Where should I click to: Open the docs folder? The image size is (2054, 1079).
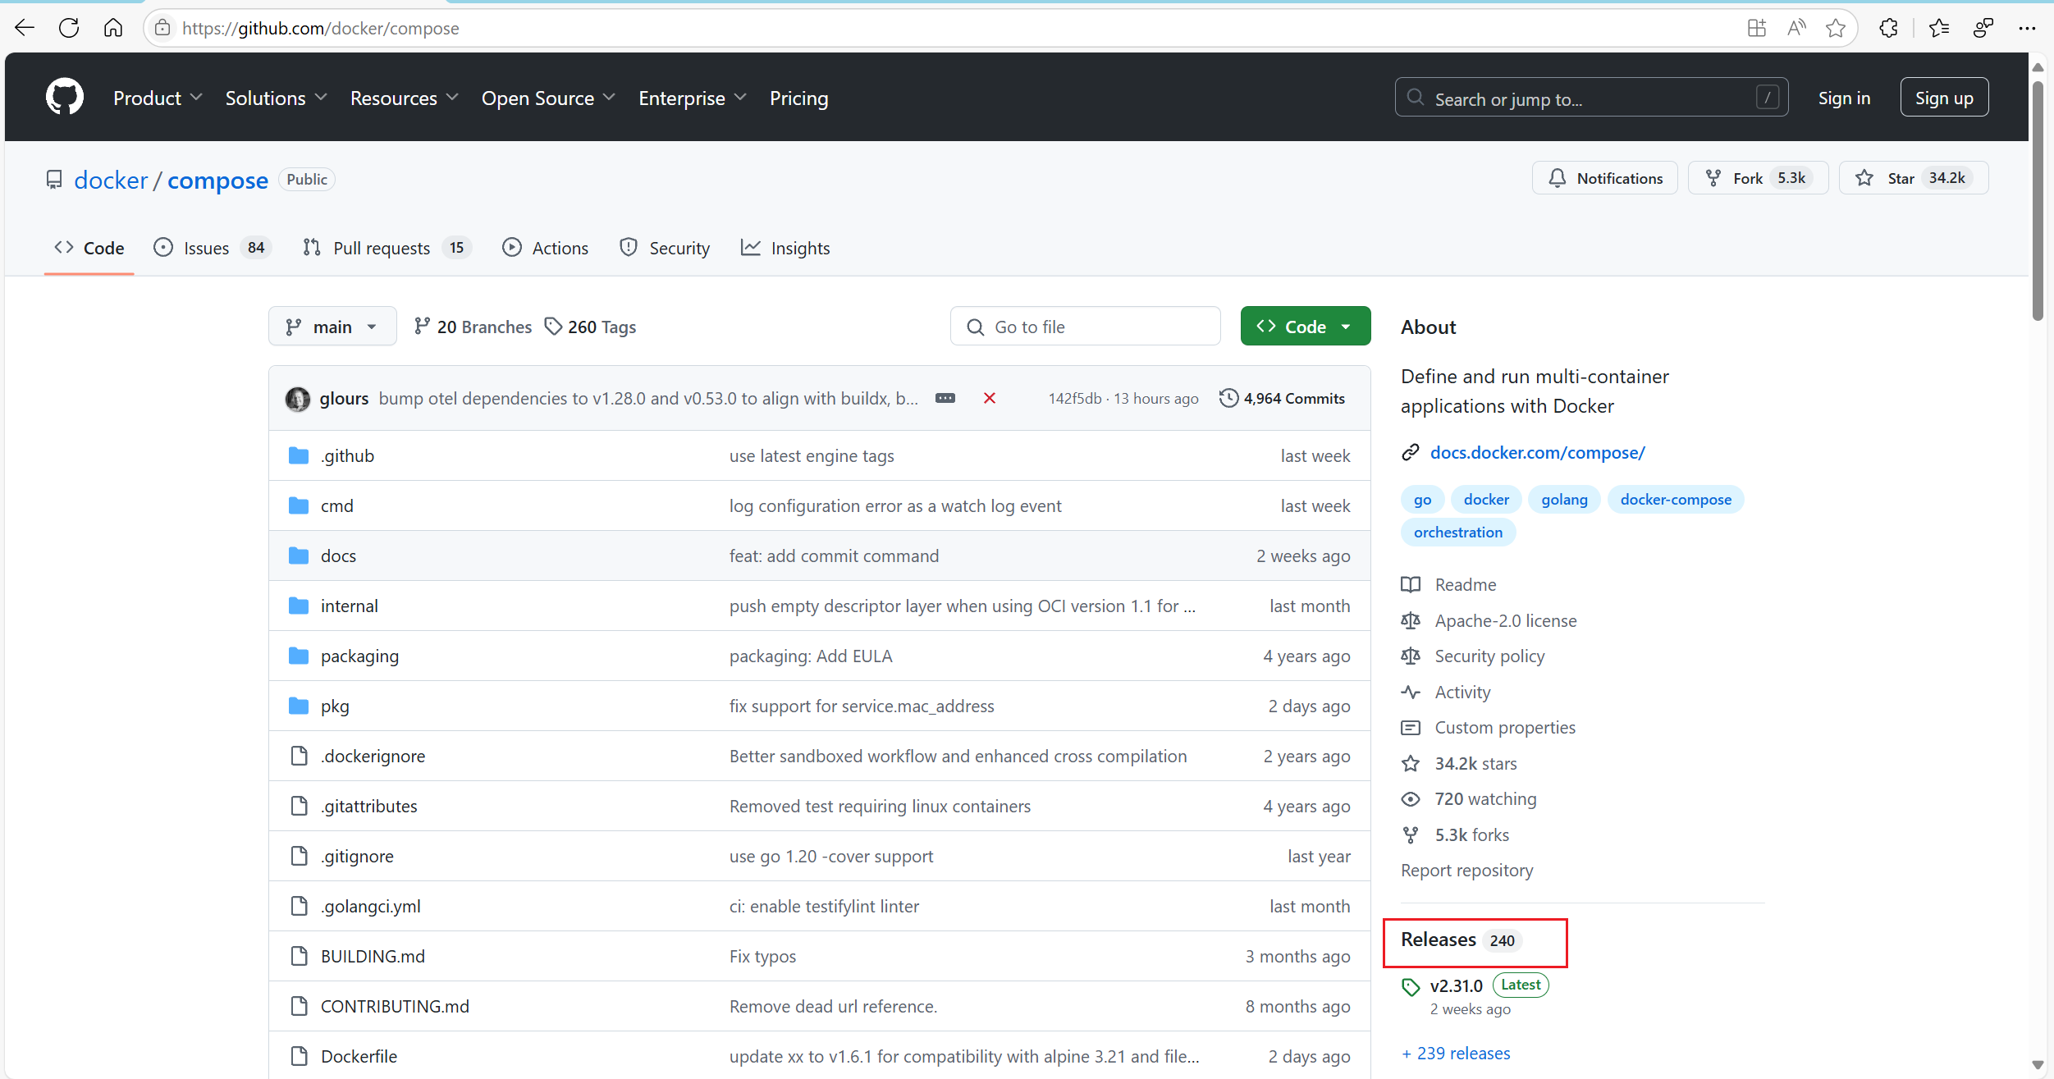click(x=338, y=556)
